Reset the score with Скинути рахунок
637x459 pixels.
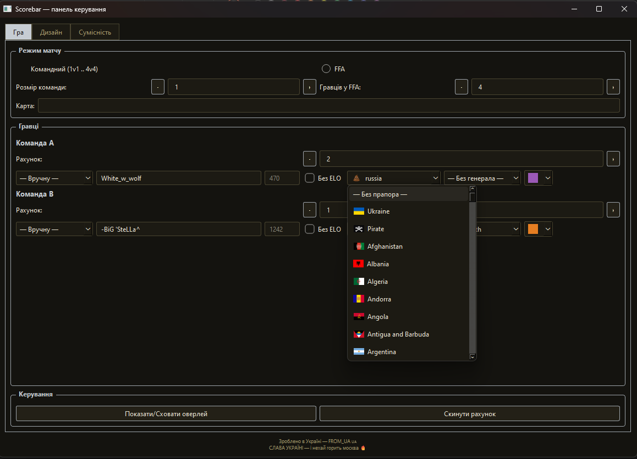pos(470,413)
